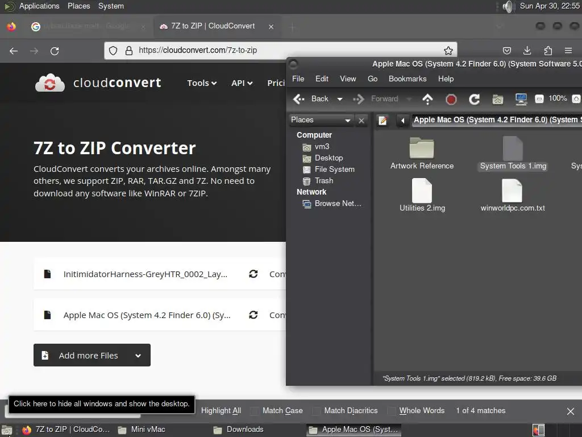Select Browse Network in the sidebar
582x437 pixels.
pos(338,203)
